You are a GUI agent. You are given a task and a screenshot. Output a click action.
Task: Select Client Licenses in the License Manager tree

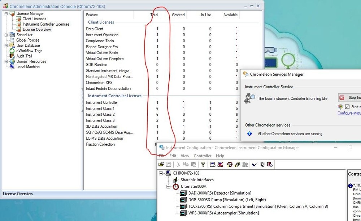tap(34, 19)
